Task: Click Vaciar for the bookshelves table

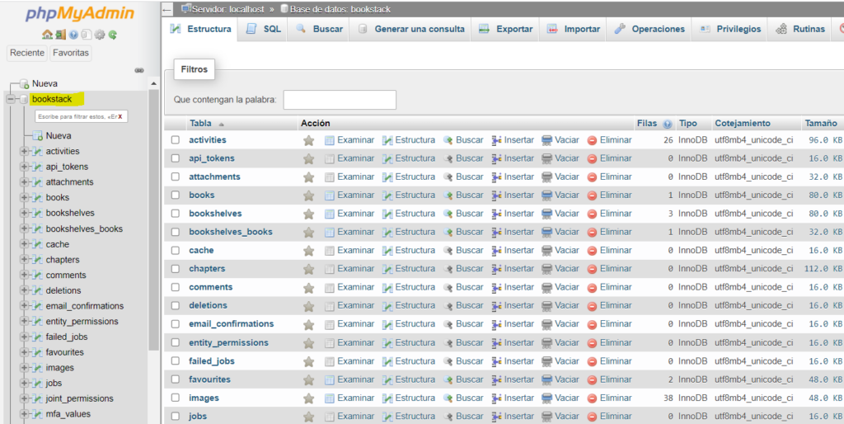Action: coord(560,214)
